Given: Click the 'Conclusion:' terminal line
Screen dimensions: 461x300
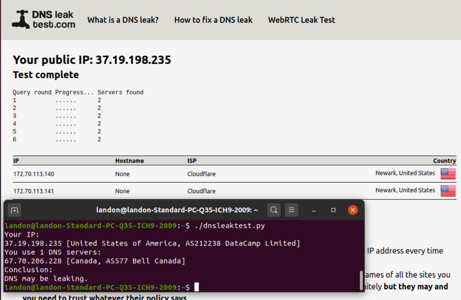Looking at the screenshot, I should [28, 270].
